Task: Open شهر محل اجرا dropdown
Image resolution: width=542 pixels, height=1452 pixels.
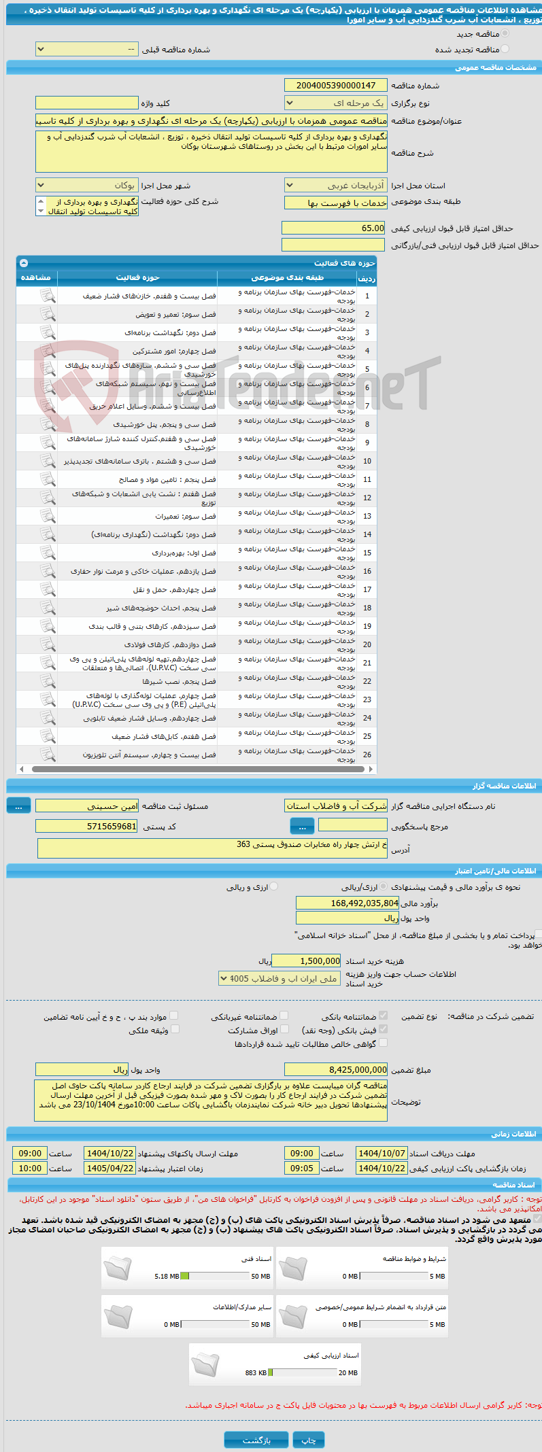Action: pos(86,186)
